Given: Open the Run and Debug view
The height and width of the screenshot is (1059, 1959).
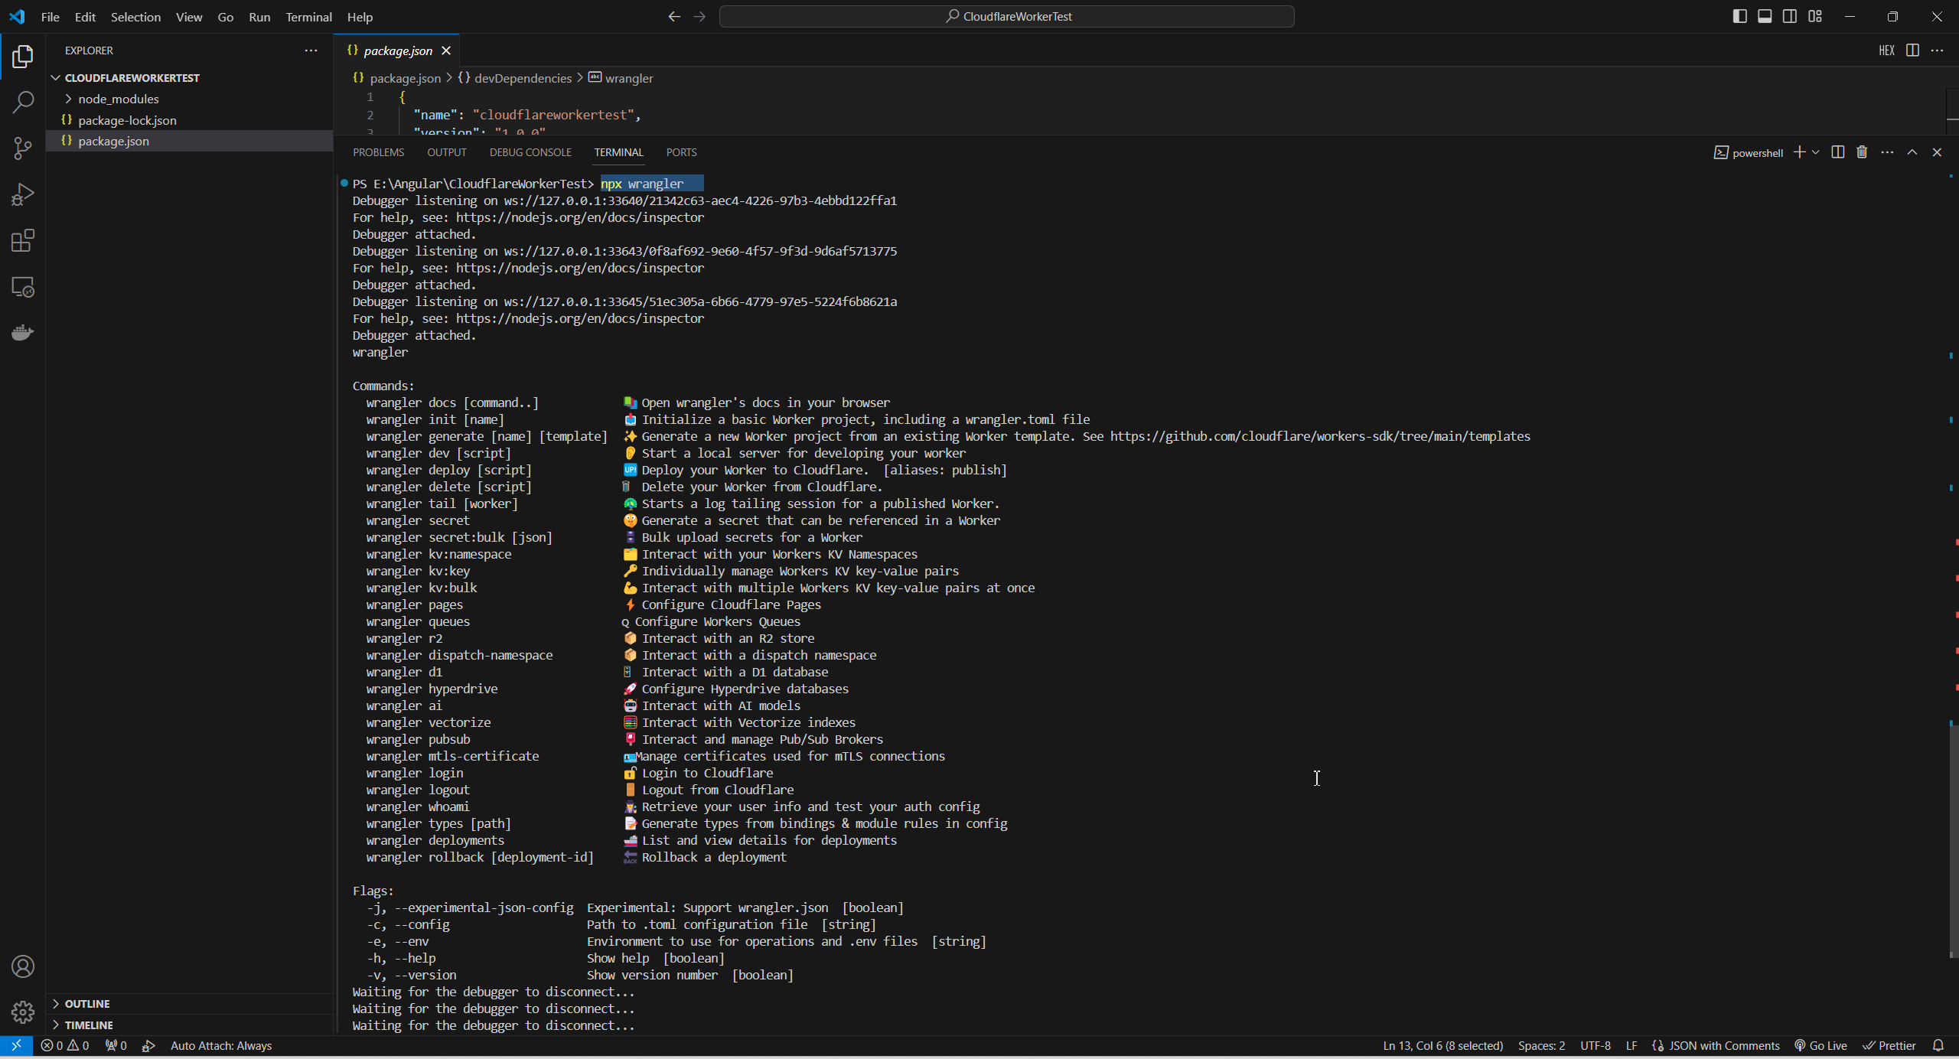Looking at the screenshot, I should (23, 194).
